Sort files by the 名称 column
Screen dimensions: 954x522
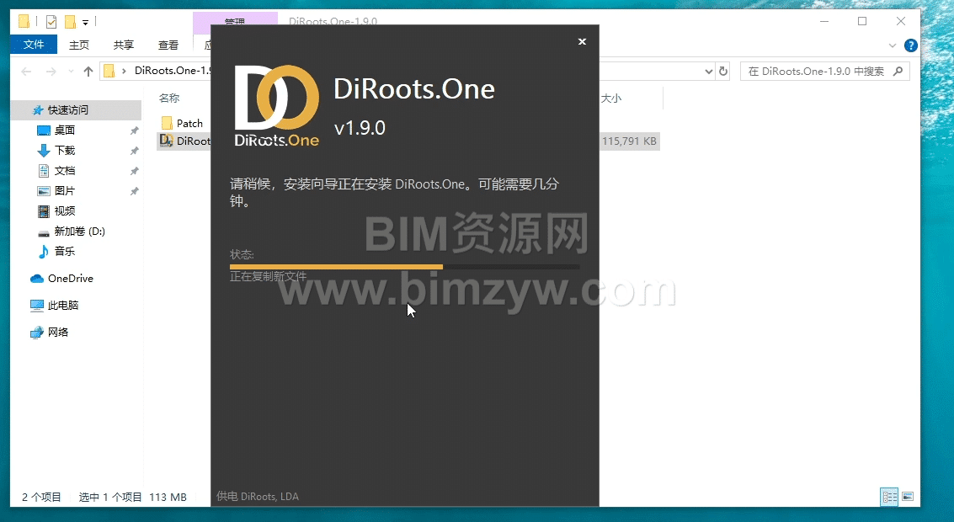pos(169,98)
